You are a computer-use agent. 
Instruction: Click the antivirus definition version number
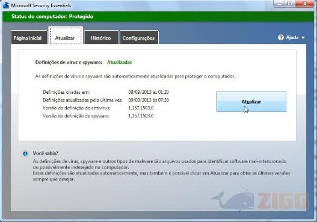click(x=141, y=108)
